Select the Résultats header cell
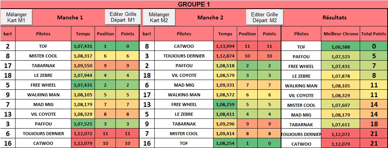The width and height of the screenshot is (388, 148). (x=335, y=17)
